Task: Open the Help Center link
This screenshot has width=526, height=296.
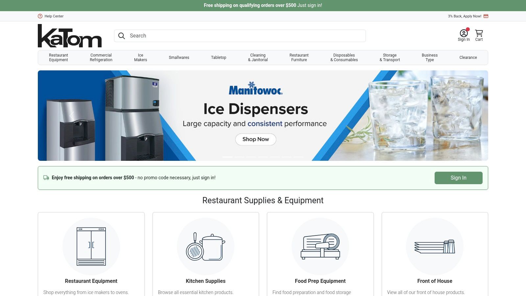Action: coord(54,16)
